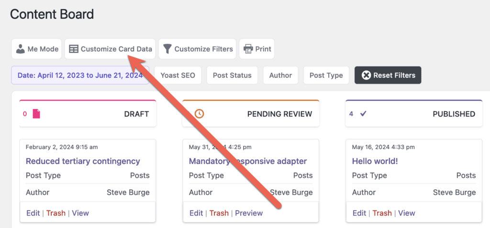Open the Reduced tertiary contingency post
This screenshot has width=490, height=228.
point(83,161)
